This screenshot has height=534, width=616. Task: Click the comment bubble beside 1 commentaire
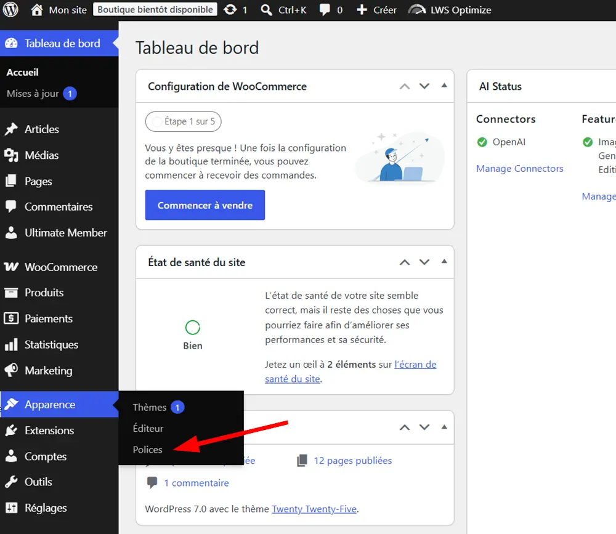(152, 482)
